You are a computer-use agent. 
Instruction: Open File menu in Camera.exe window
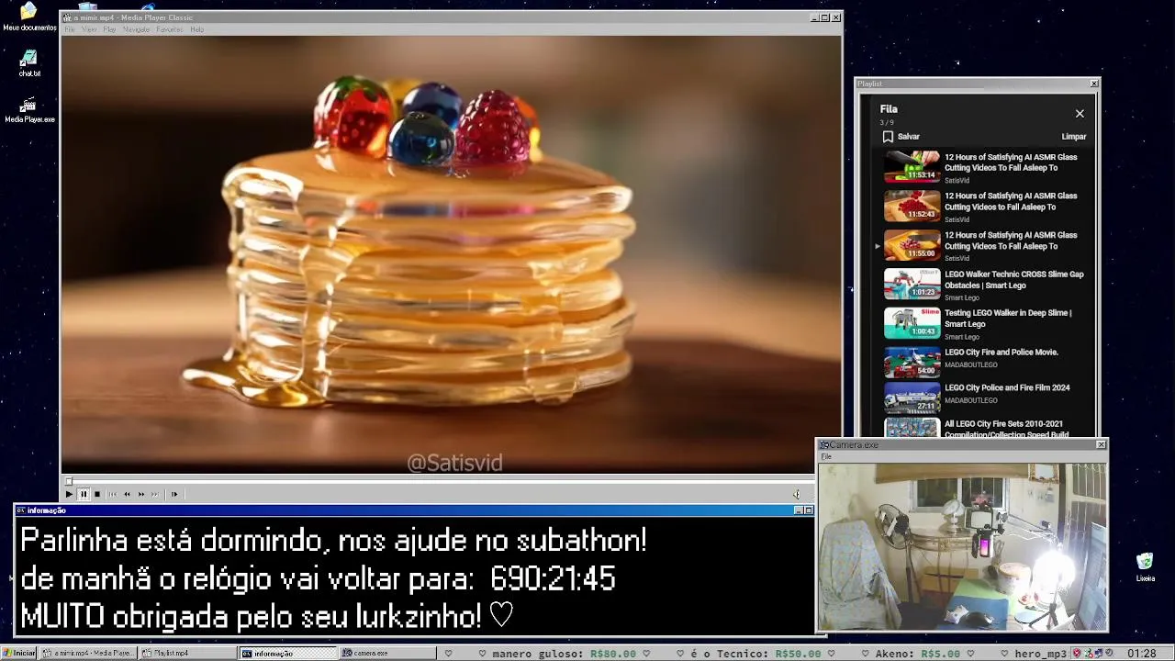pos(826,456)
